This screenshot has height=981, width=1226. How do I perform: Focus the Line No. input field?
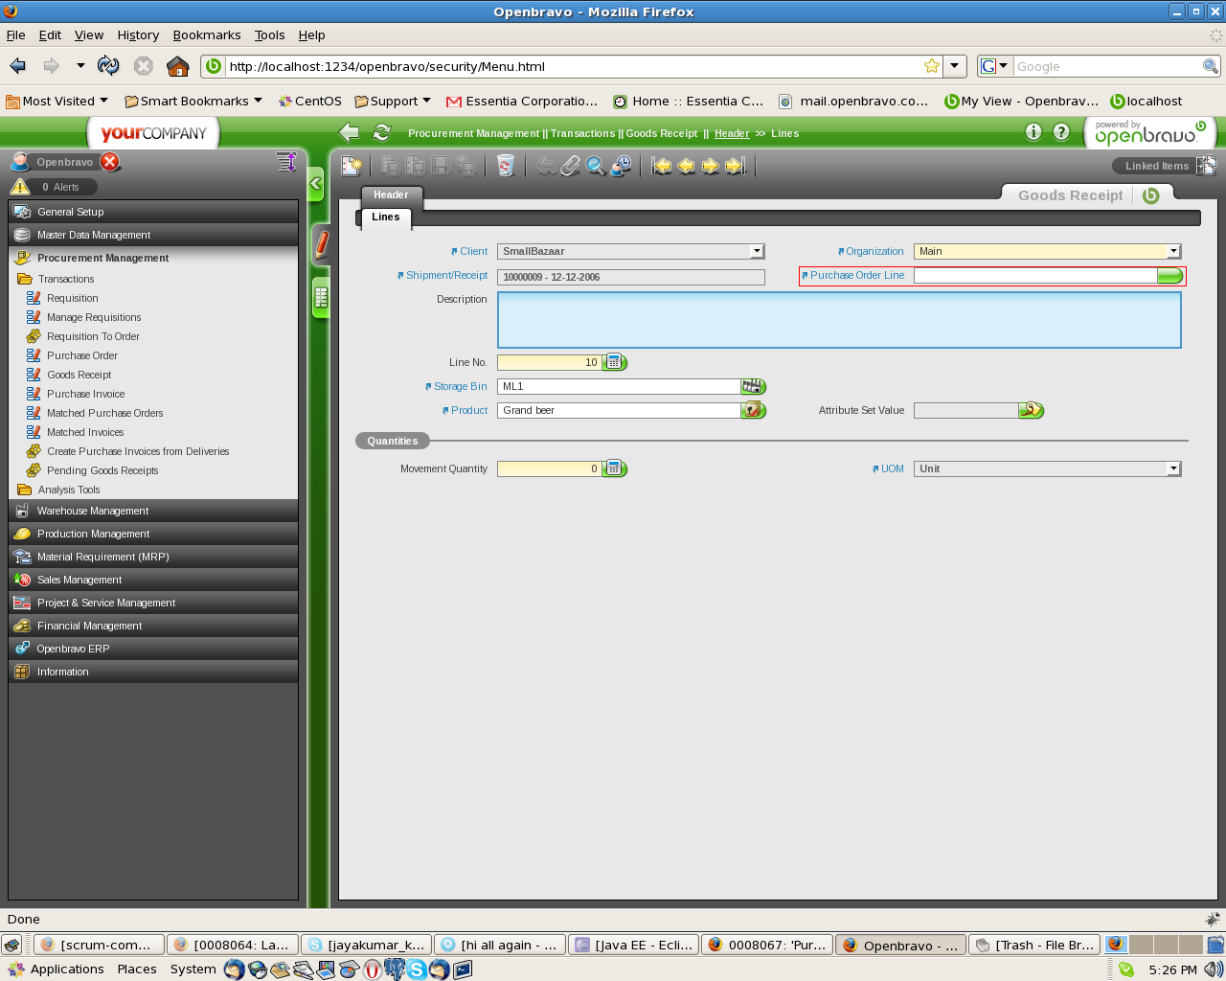point(550,362)
